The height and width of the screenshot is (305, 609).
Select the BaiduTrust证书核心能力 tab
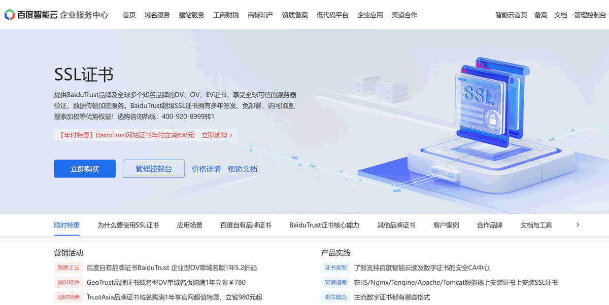click(324, 225)
